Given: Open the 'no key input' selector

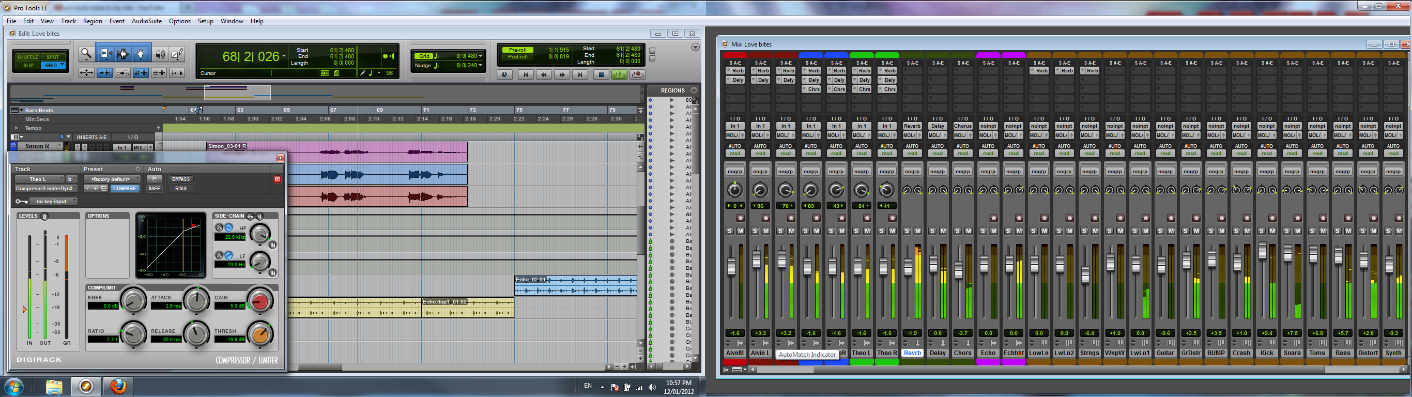Looking at the screenshot, I should pos(53,201).
